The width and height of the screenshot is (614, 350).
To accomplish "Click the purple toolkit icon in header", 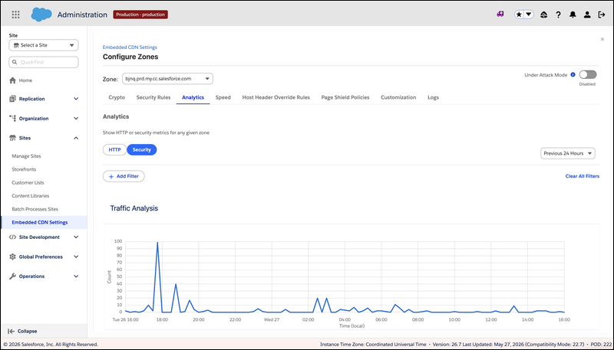I will point(500,15).
